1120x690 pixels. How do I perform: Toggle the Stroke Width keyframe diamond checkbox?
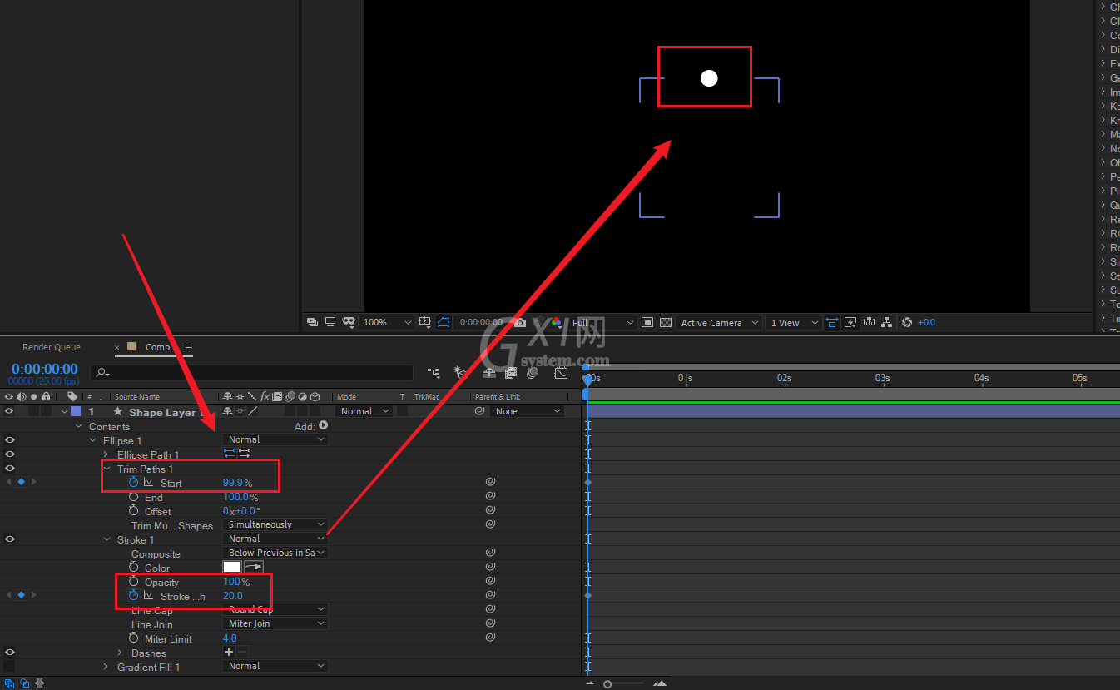click(x=21, y=595)
